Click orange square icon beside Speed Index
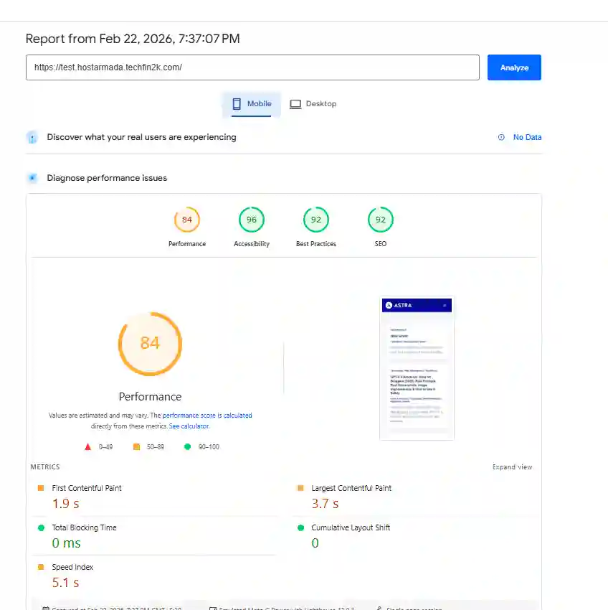Viewport: 608px width, 610px height. click(41, 567)
